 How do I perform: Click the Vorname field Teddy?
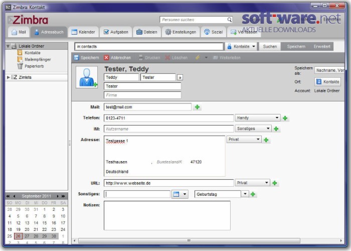[121, 77]
